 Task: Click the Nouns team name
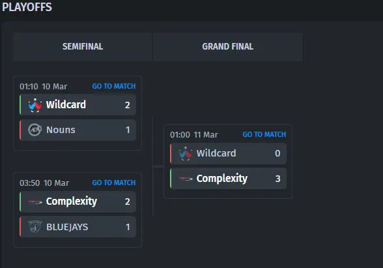point(61,130)
